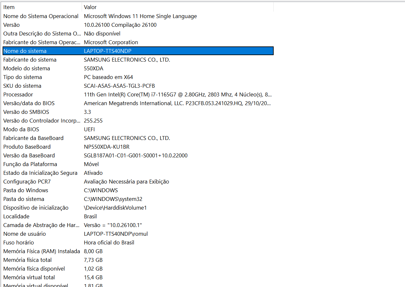Select the "Localidade" row
Screen dimensions: 405x287
138,216
